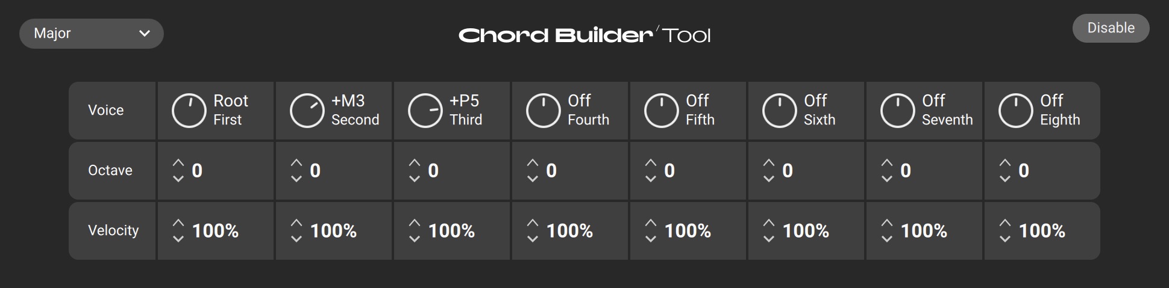This screenshot has width=1169, height=288.
Task: Decrease octave for the Second voice
Action: pos(296,179)
